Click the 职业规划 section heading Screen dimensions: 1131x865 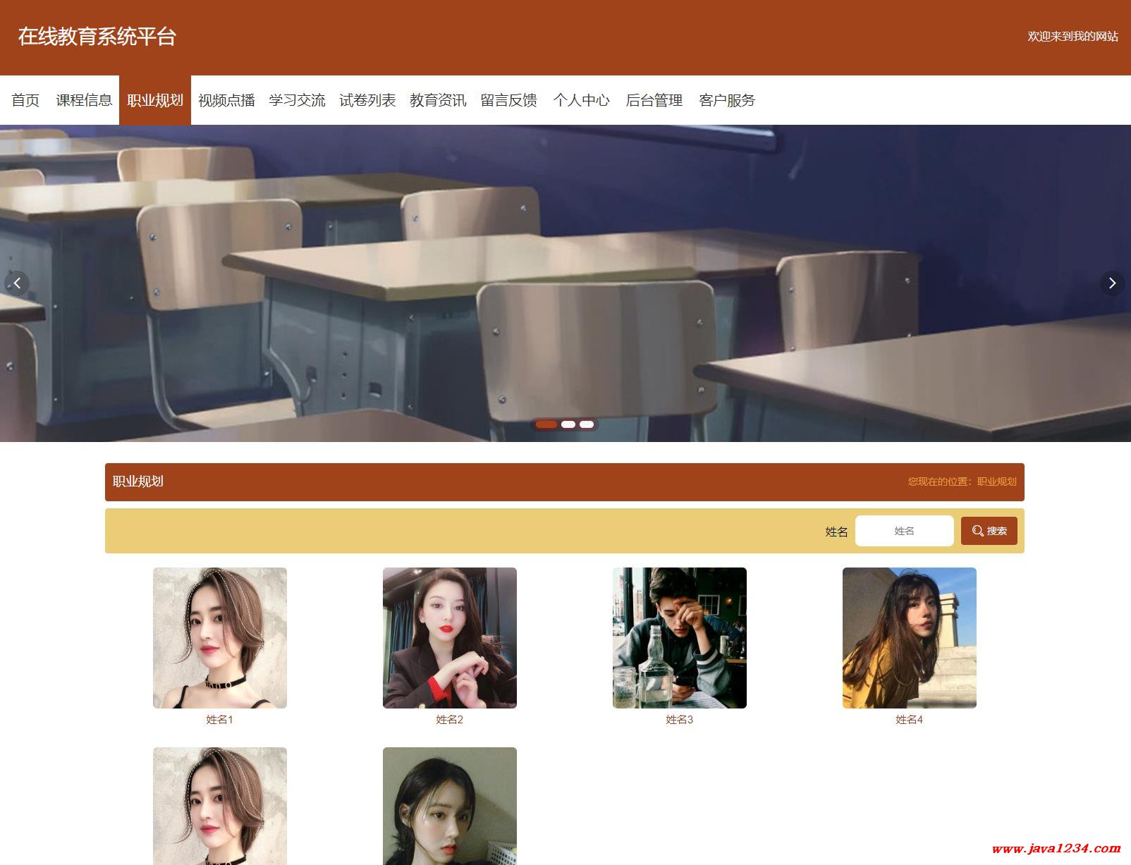tap(138, 481)
